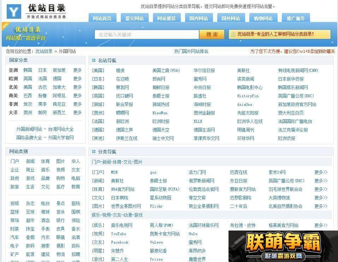Viewport: 338px width, 262px height.
Task: Open the YouTube link
Action: point(118,234)
